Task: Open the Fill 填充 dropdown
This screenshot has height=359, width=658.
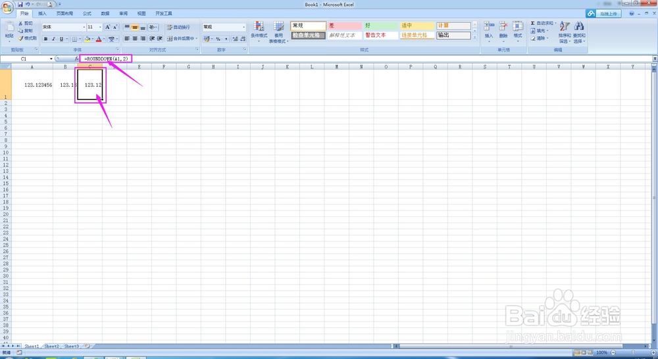Action: pyautogui.click(x=539, y=31)
